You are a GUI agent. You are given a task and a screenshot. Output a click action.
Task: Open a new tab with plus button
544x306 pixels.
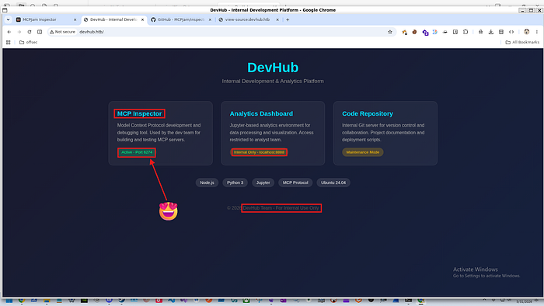click(288, 19)
